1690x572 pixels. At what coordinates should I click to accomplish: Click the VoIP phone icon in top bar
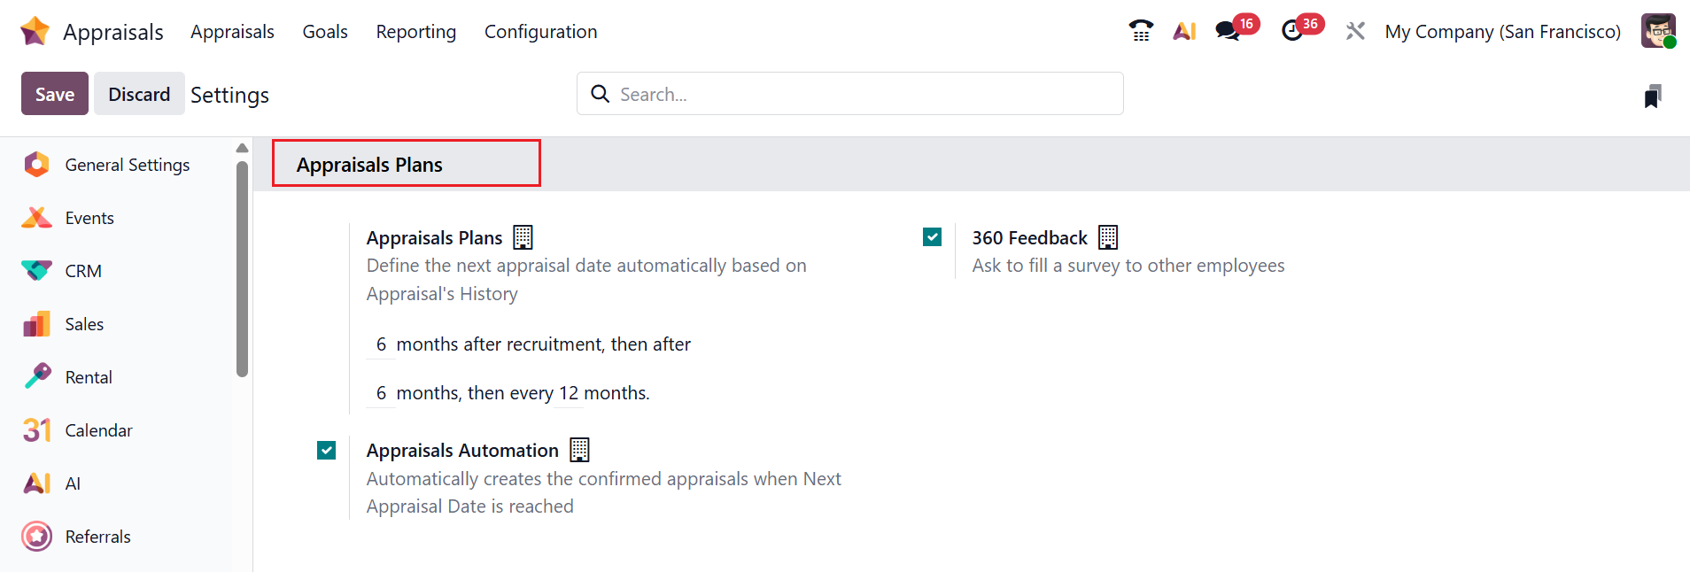[x=1141, y=31]
